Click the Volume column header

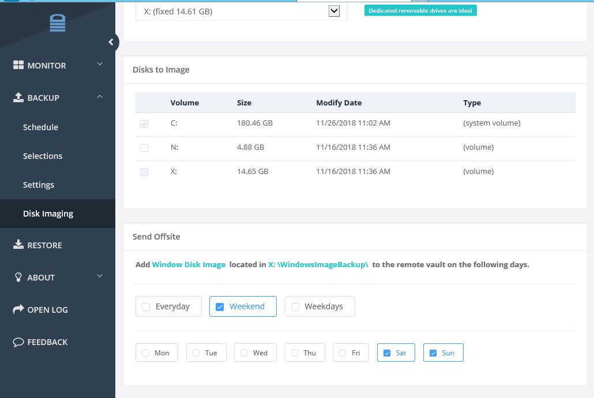[x=185, y=103]
